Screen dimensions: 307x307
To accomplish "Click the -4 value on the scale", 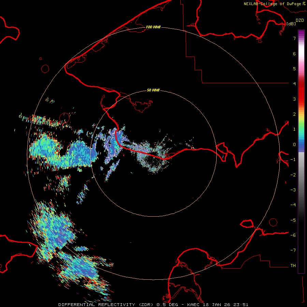I will pyautogui.click(x=293, y=205).
